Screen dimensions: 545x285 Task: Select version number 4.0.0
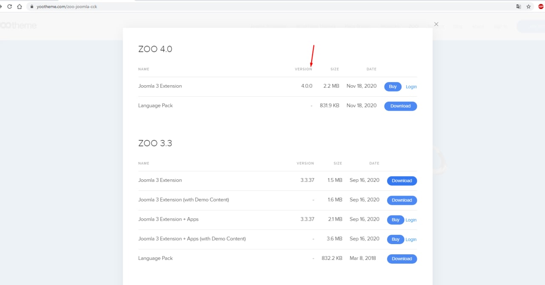click(307, 86)
